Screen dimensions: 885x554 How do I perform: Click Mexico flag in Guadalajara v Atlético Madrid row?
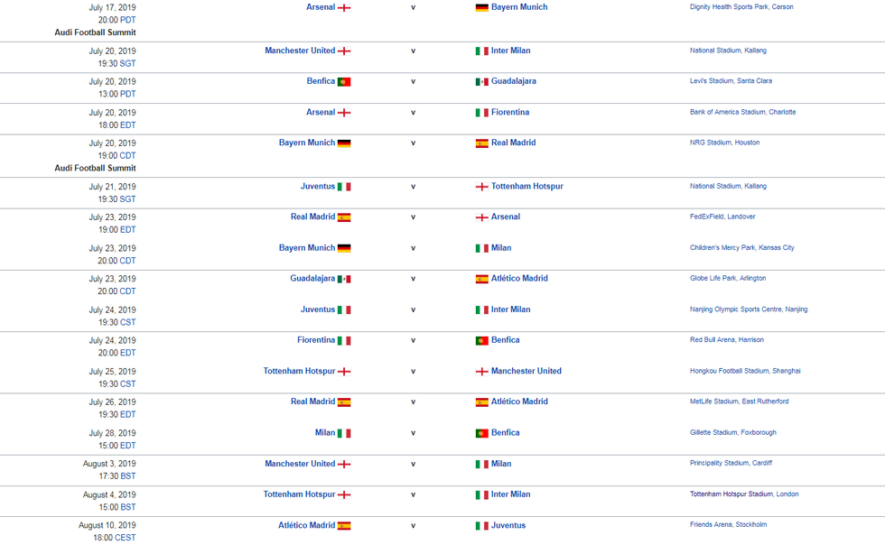tap(344, 279)
